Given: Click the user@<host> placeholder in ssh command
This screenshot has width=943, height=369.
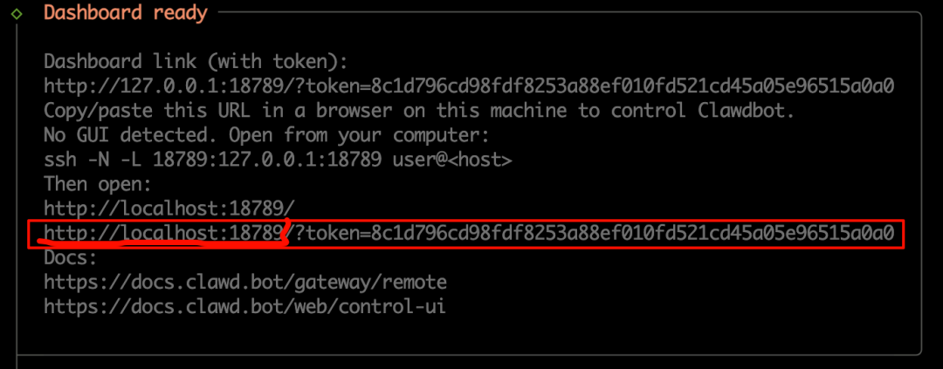Looking at the screenshot, I should tap(452, 160).
